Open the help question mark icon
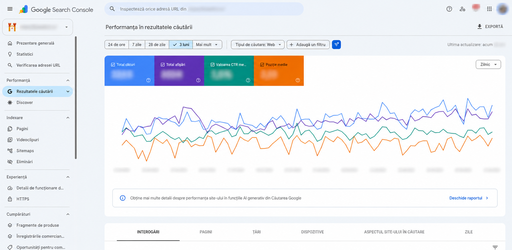 (x=449, y=9)
